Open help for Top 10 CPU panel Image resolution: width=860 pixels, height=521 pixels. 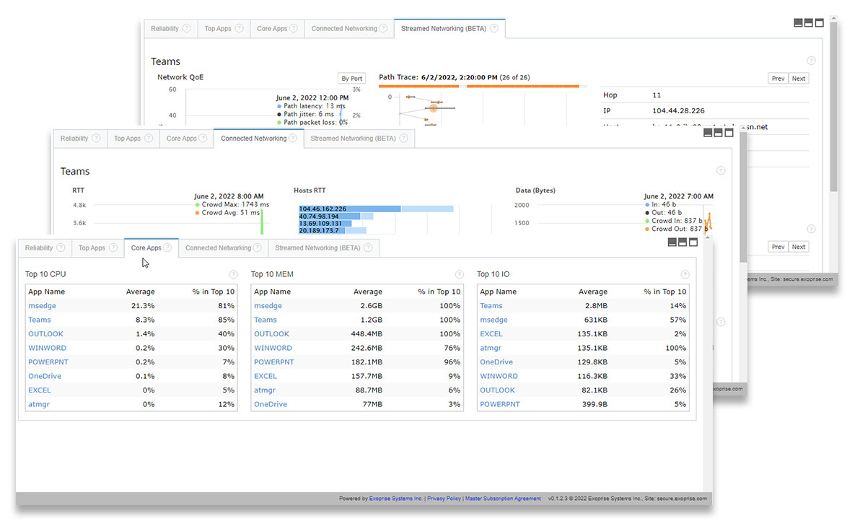click(233, 274)
